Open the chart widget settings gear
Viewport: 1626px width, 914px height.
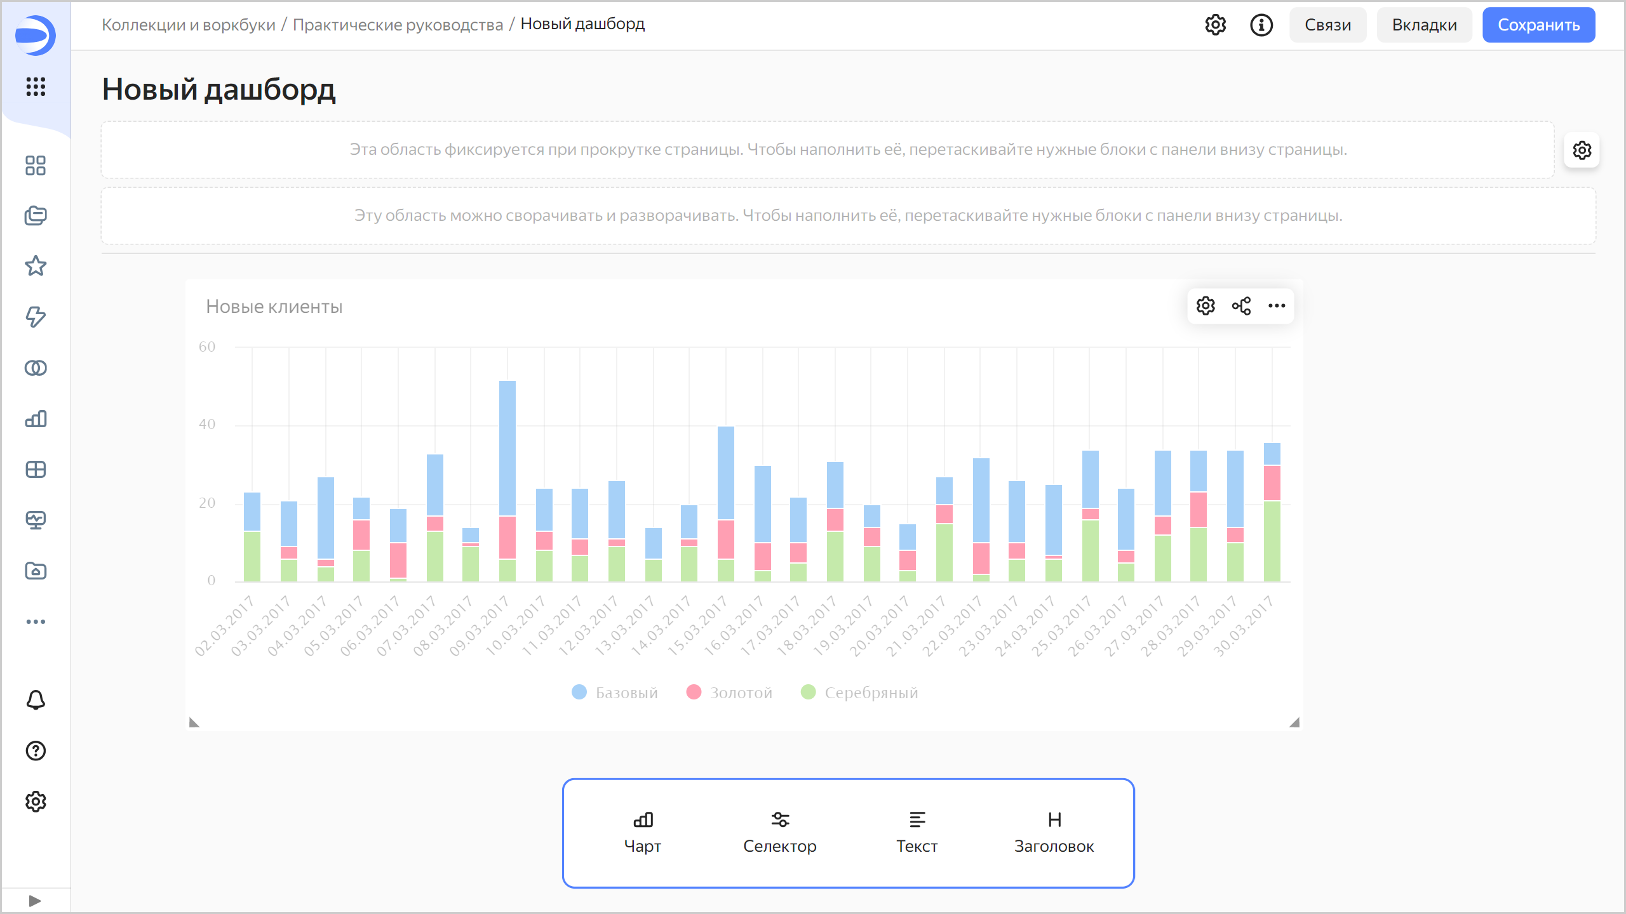pos(1205,306)
